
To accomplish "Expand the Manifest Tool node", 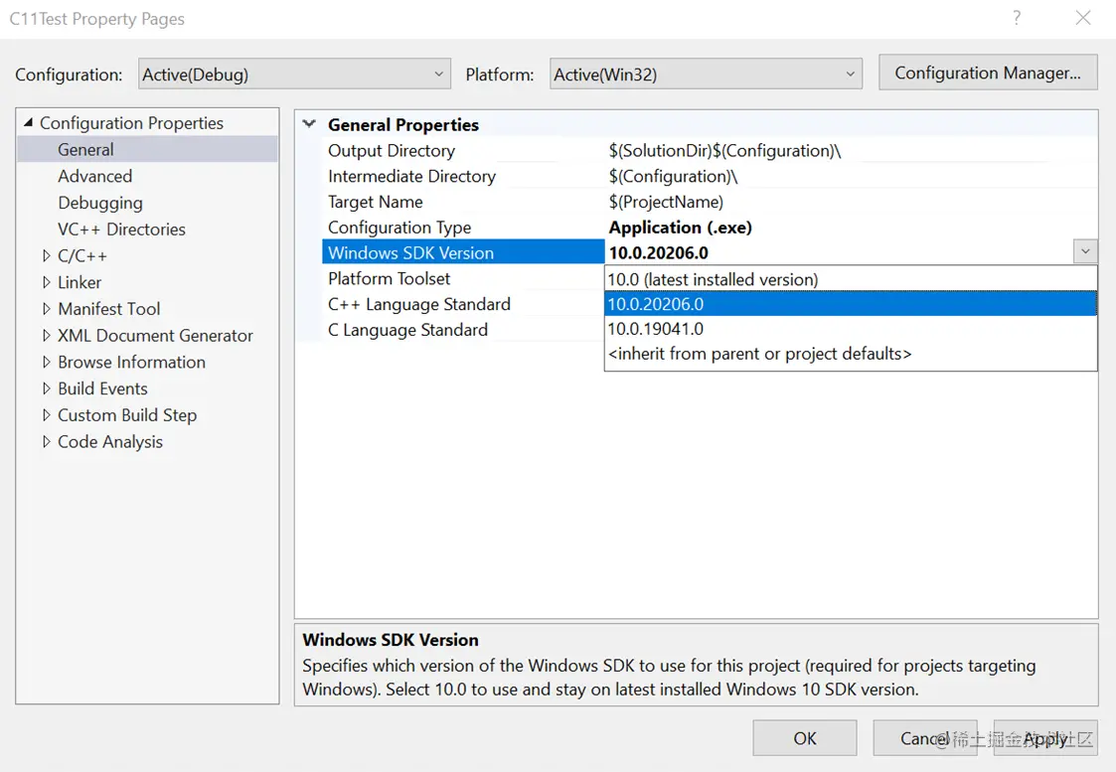I will click(47, 309).
